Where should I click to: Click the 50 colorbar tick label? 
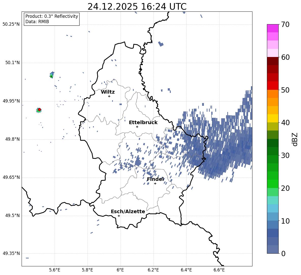(x=285, y=90)
